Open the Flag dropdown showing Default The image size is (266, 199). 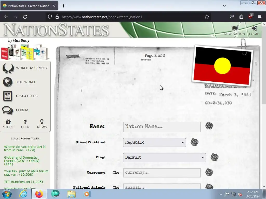164,158
